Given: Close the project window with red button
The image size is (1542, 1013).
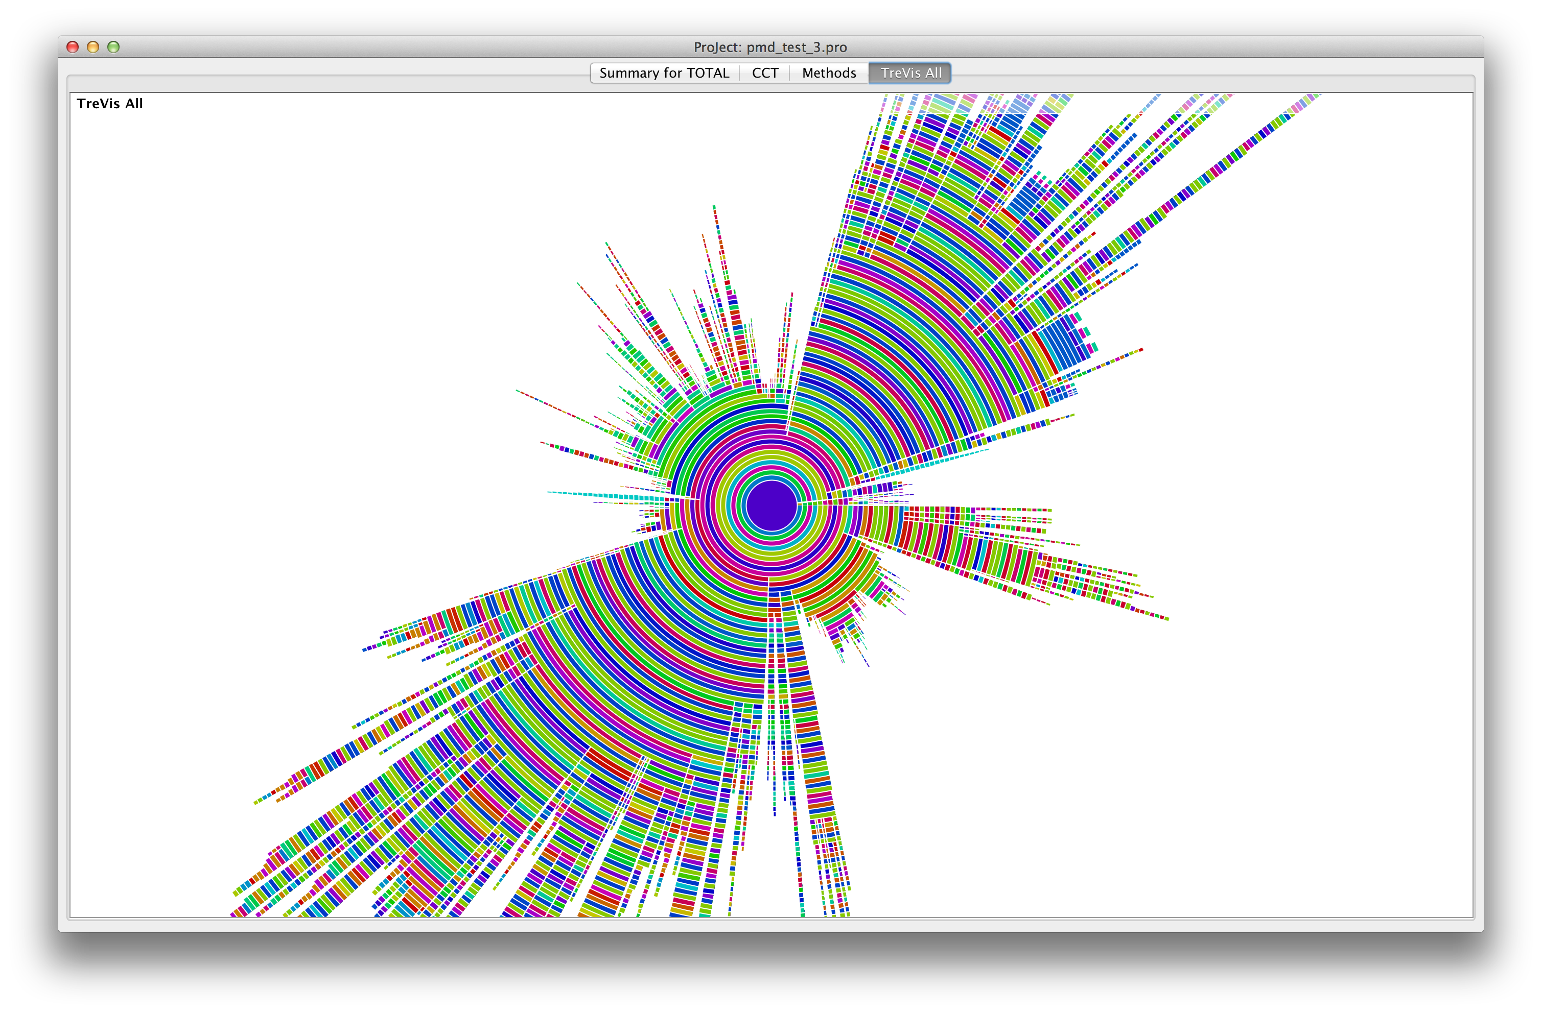Looking at the screenshot, I should click(x=73, y=46).
